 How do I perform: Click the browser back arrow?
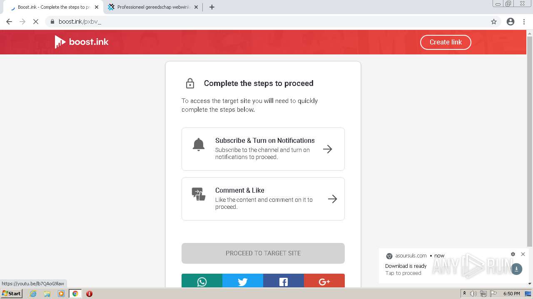9,22
